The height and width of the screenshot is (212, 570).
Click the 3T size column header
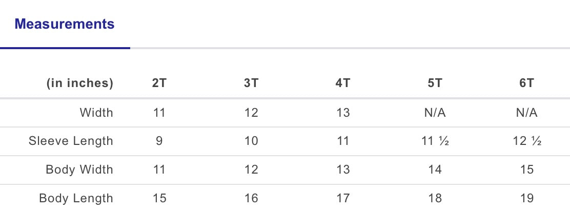pos(251,83)
